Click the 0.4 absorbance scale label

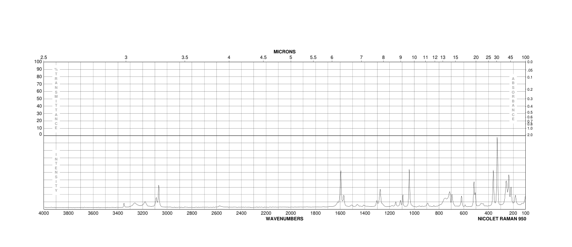(x=530, y=106)
